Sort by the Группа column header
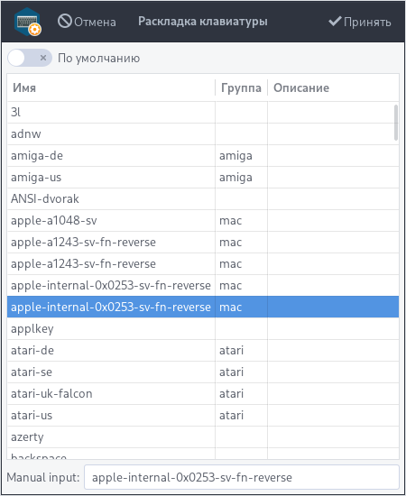This screenshot has height=496, width=406. tap(242, 87)
